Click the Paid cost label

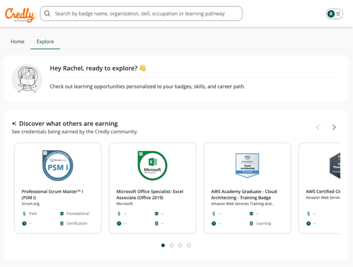[x=32, y=213]
